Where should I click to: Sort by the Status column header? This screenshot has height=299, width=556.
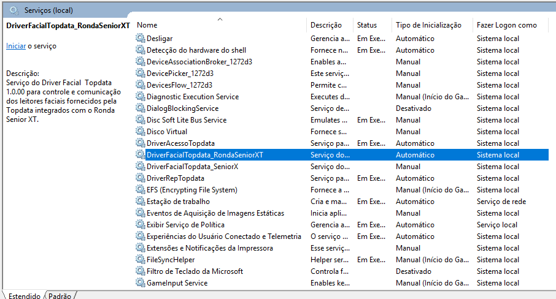[367, 25]
